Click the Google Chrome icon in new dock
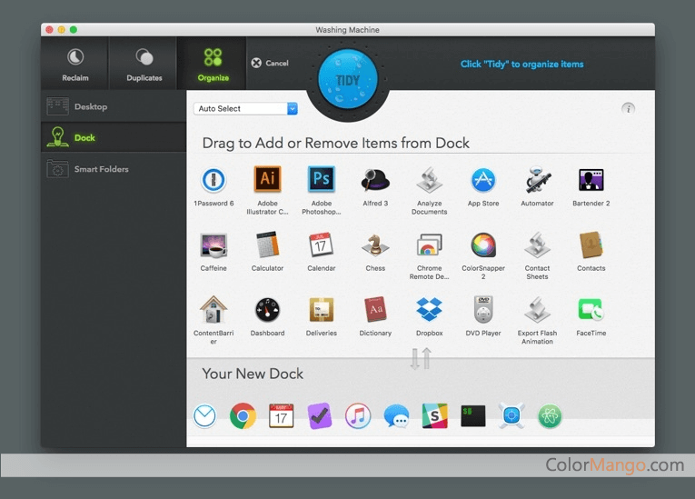695x499 pixels. pyautogui.click(x=243, y=416)
